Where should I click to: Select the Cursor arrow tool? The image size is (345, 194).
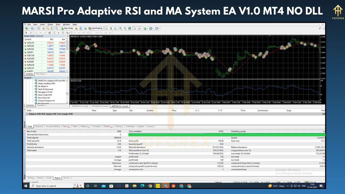click(x=26, y=33)
